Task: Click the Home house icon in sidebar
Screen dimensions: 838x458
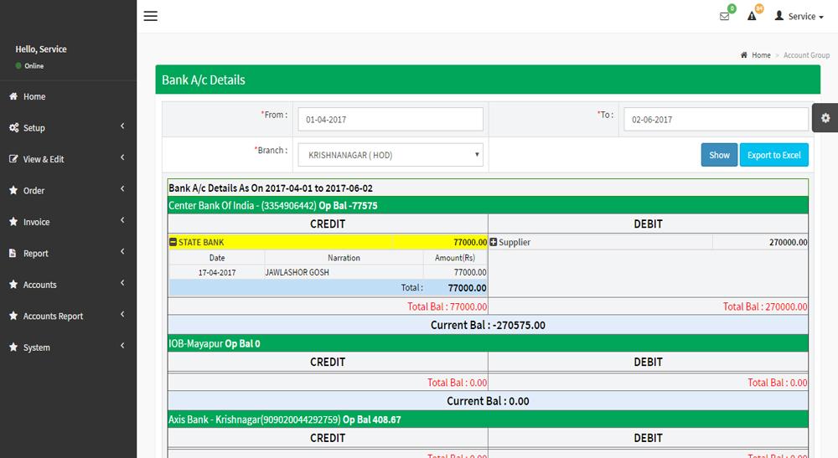Action: (13, 96)
